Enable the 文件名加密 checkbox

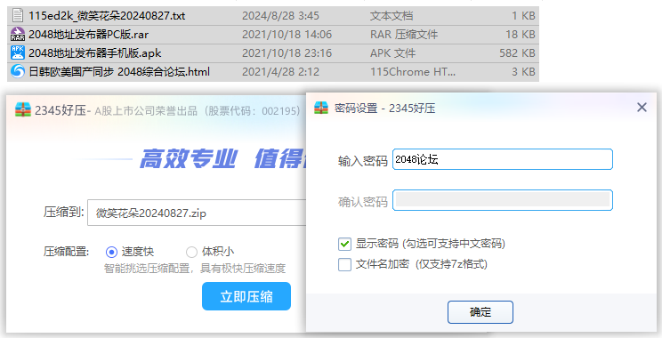click(x=344, y=264)
